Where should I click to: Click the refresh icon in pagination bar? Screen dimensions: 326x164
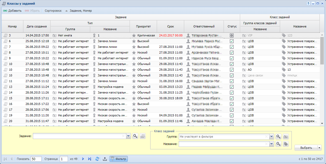pyautogui.click(x=97, y=159)
